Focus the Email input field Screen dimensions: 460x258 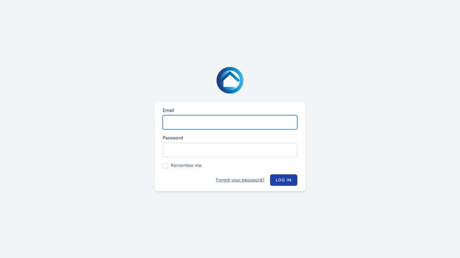[230, 122]
